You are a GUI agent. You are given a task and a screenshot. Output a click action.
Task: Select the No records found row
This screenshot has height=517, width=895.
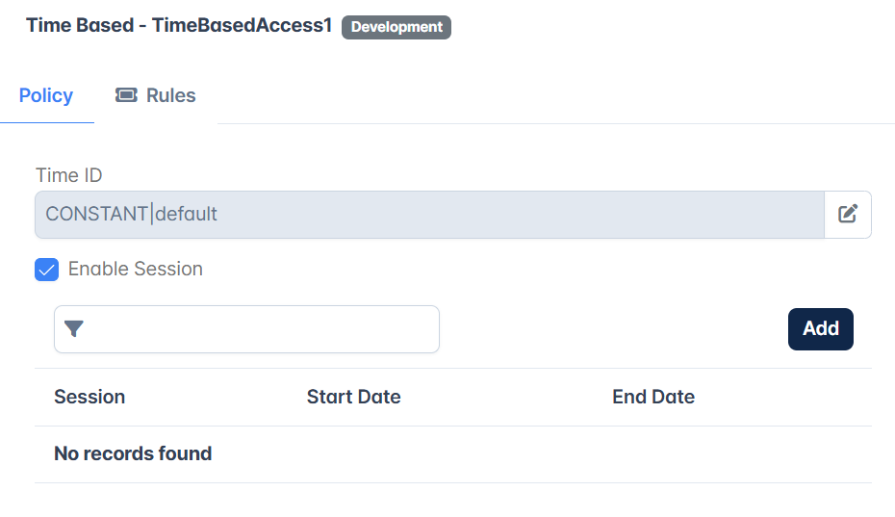(x=453, y=454)
